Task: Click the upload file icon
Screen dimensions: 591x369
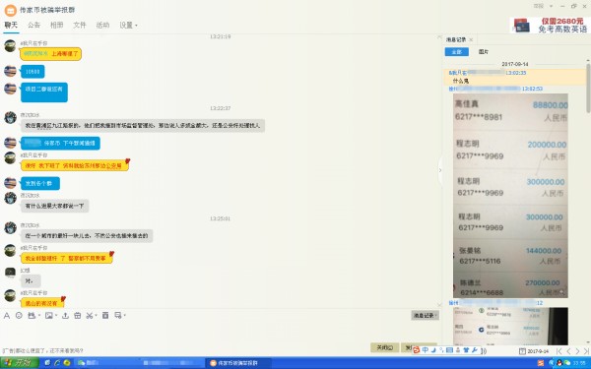Action: 65,316
